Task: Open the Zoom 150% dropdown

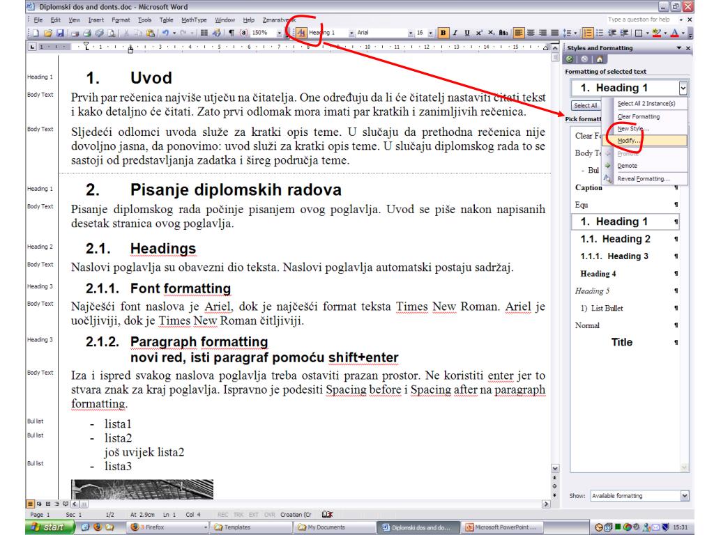Action: point(280,33)
